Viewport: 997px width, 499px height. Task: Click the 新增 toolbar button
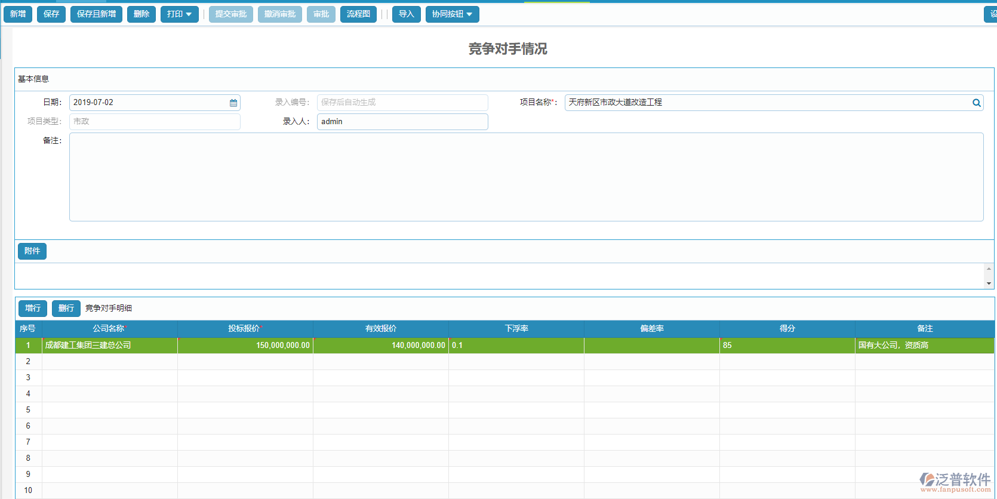point(18,14)
